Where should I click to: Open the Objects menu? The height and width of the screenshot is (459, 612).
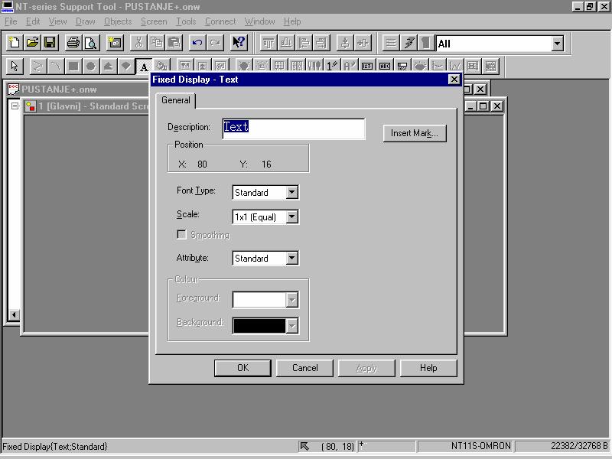point(118,21)
